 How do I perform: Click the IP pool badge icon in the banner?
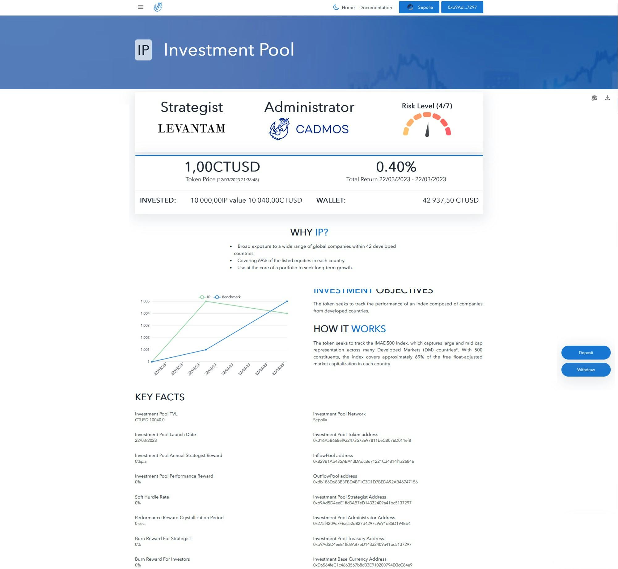click(143, 49)
